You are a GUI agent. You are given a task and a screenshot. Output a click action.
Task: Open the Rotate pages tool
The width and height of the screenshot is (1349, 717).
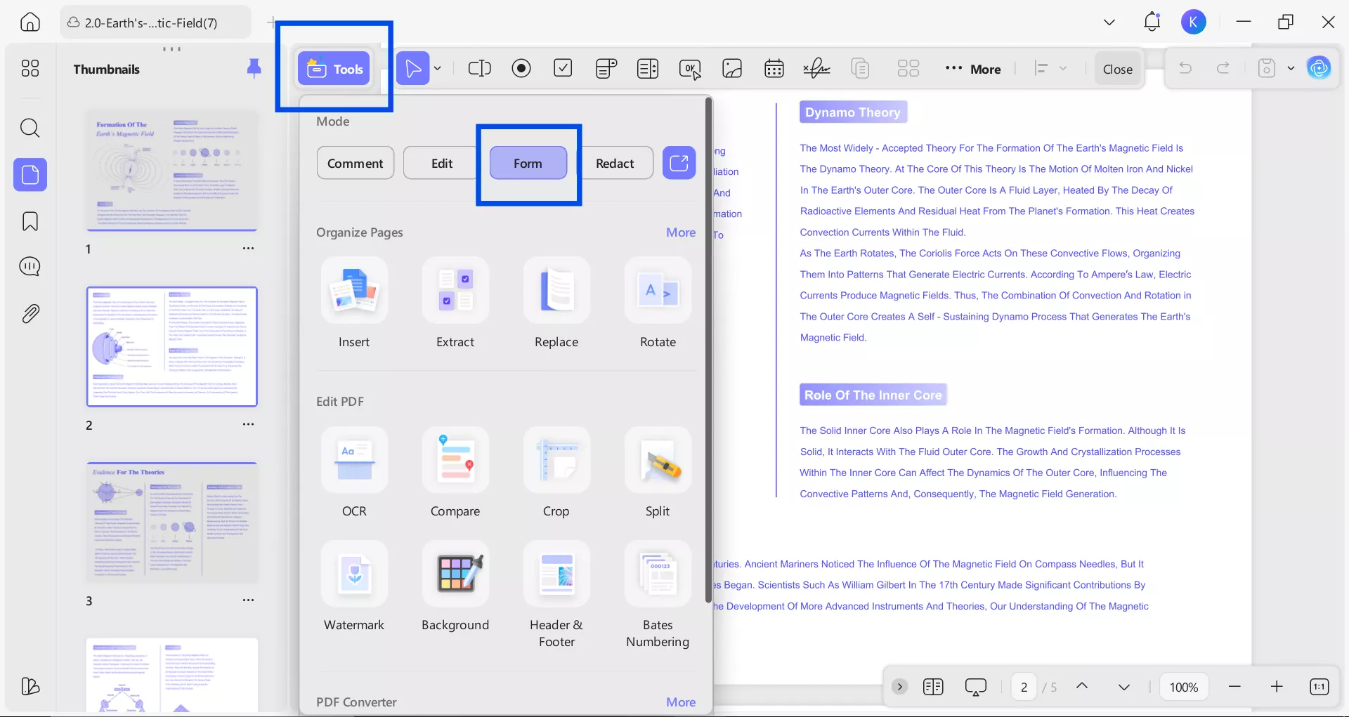(x=658, y=303)
